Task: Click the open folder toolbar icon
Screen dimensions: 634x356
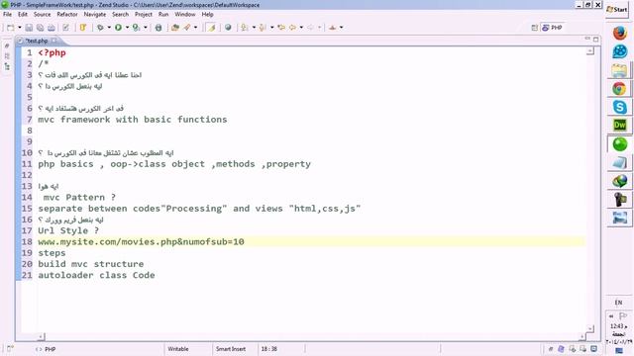Action: [175, 28]
